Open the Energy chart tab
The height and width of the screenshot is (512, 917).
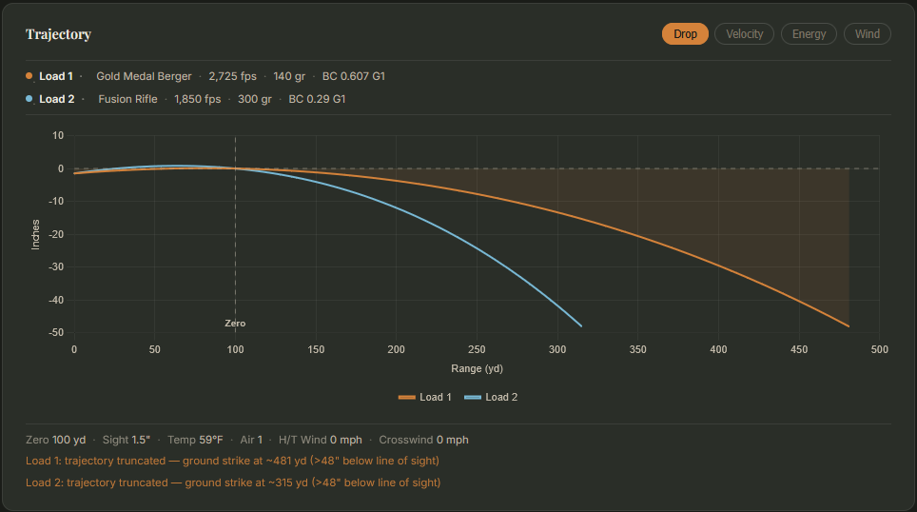point(809,34)
